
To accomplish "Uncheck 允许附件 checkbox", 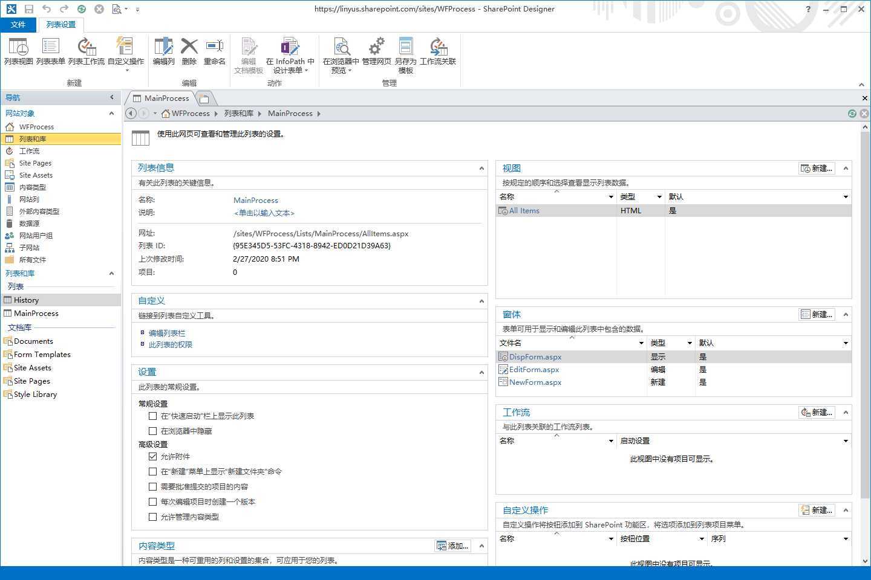I will 152,457.
